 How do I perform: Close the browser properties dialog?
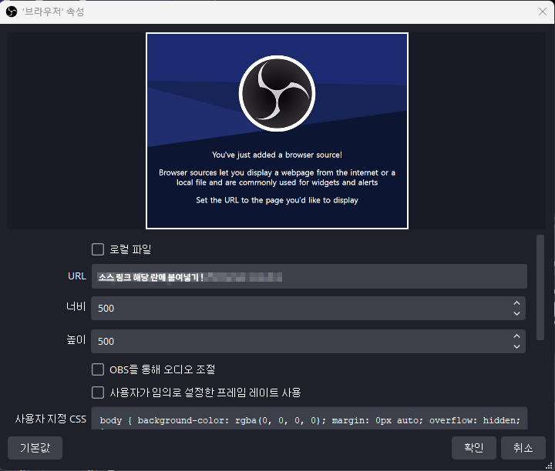[542, 12]
